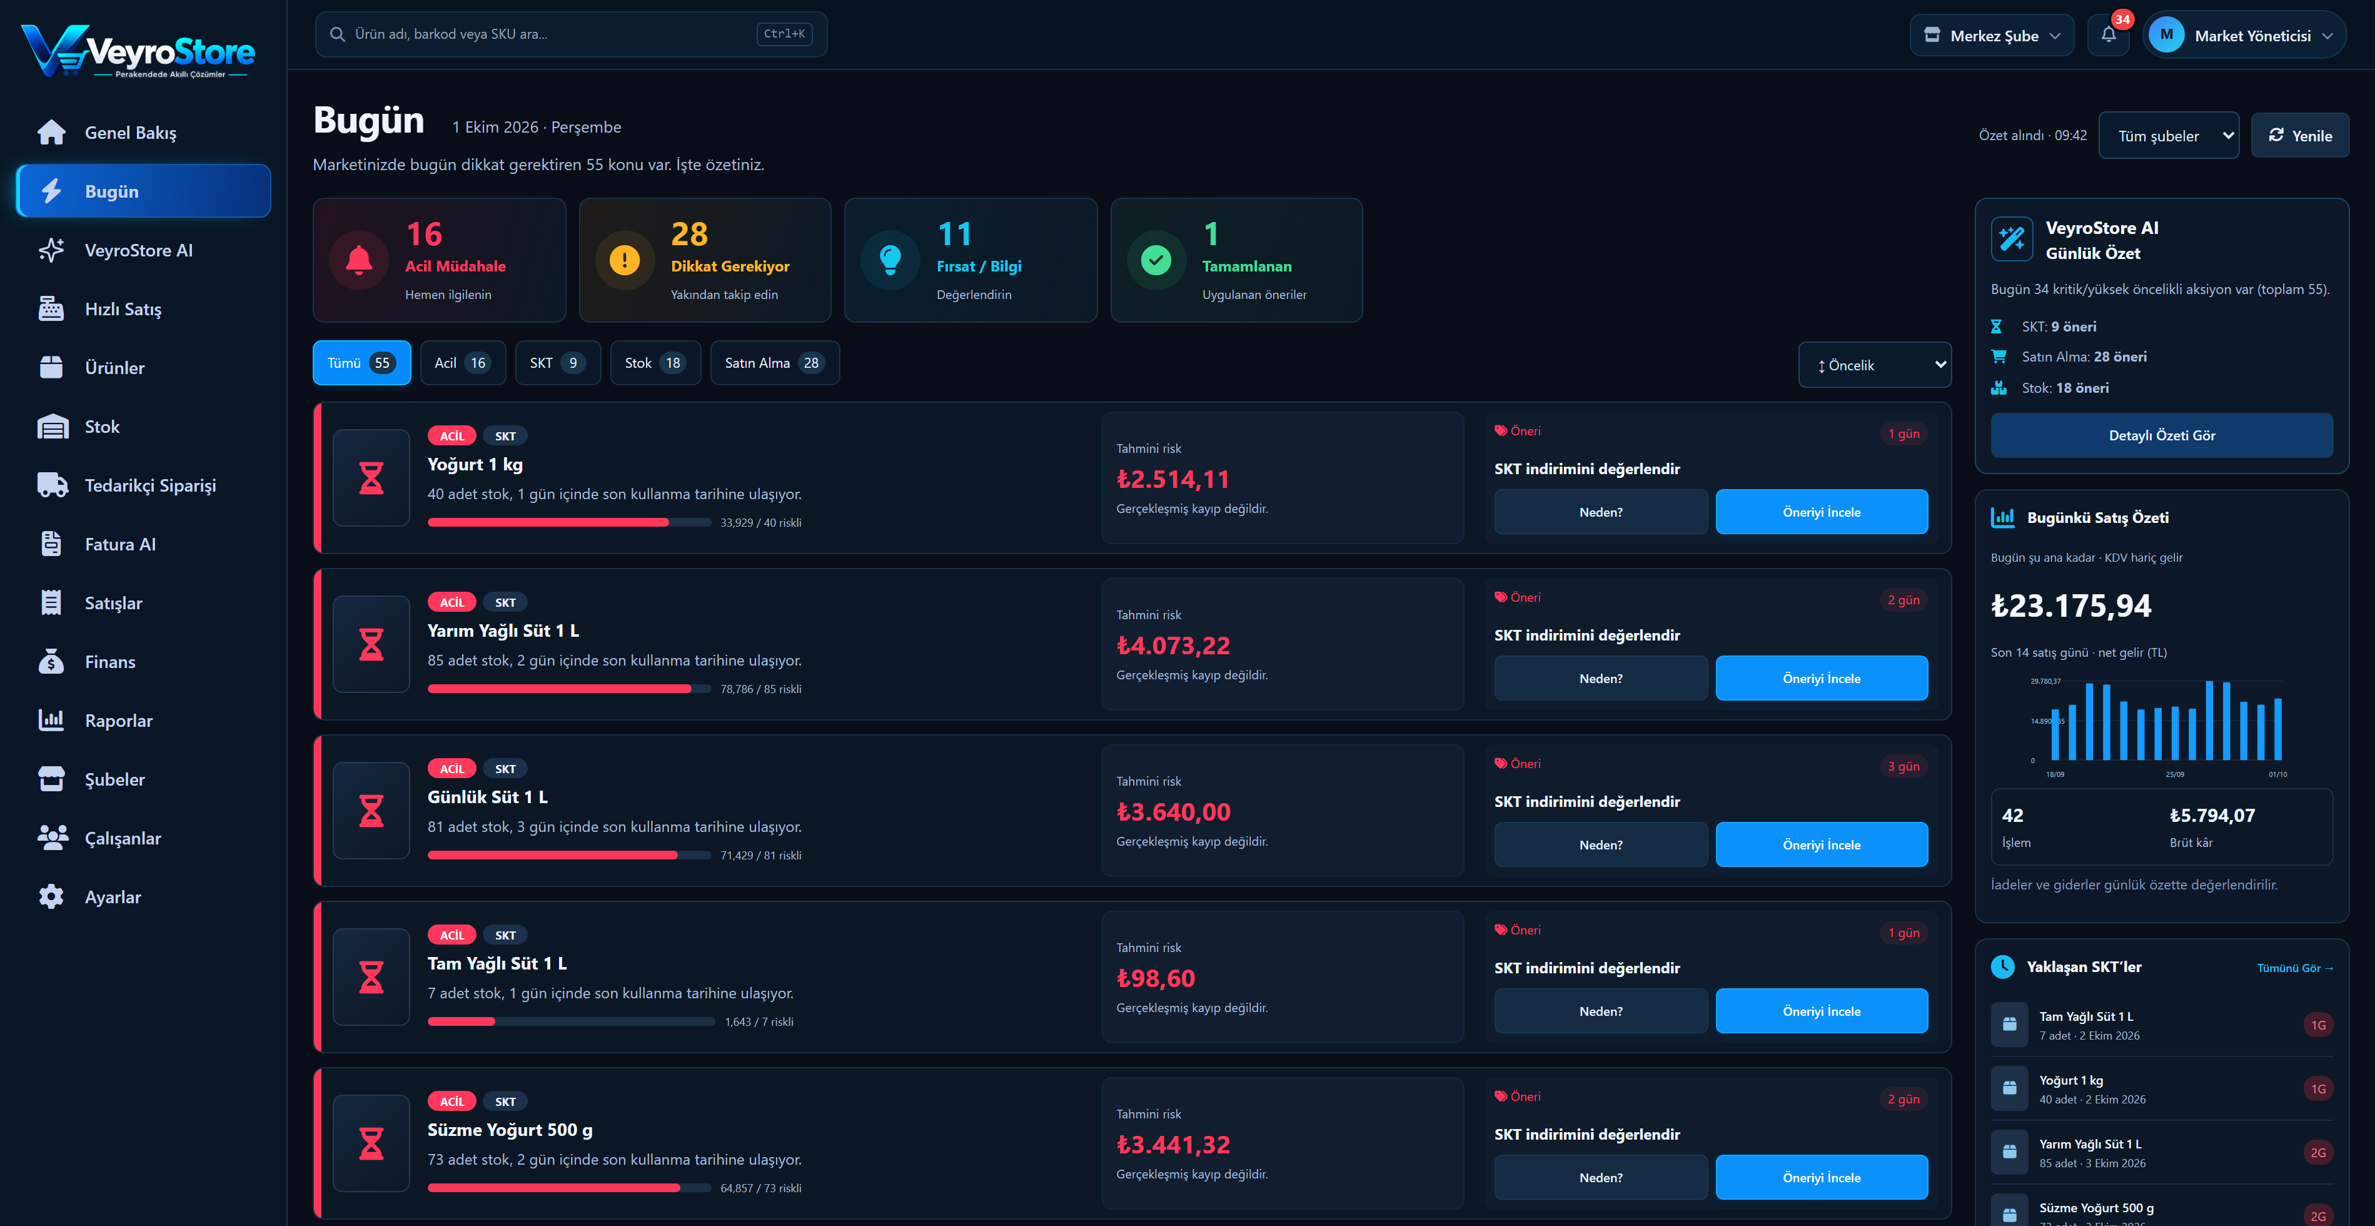
Task: Click Tedarikçi Siparişi truck icon
Action: [53, 485]
